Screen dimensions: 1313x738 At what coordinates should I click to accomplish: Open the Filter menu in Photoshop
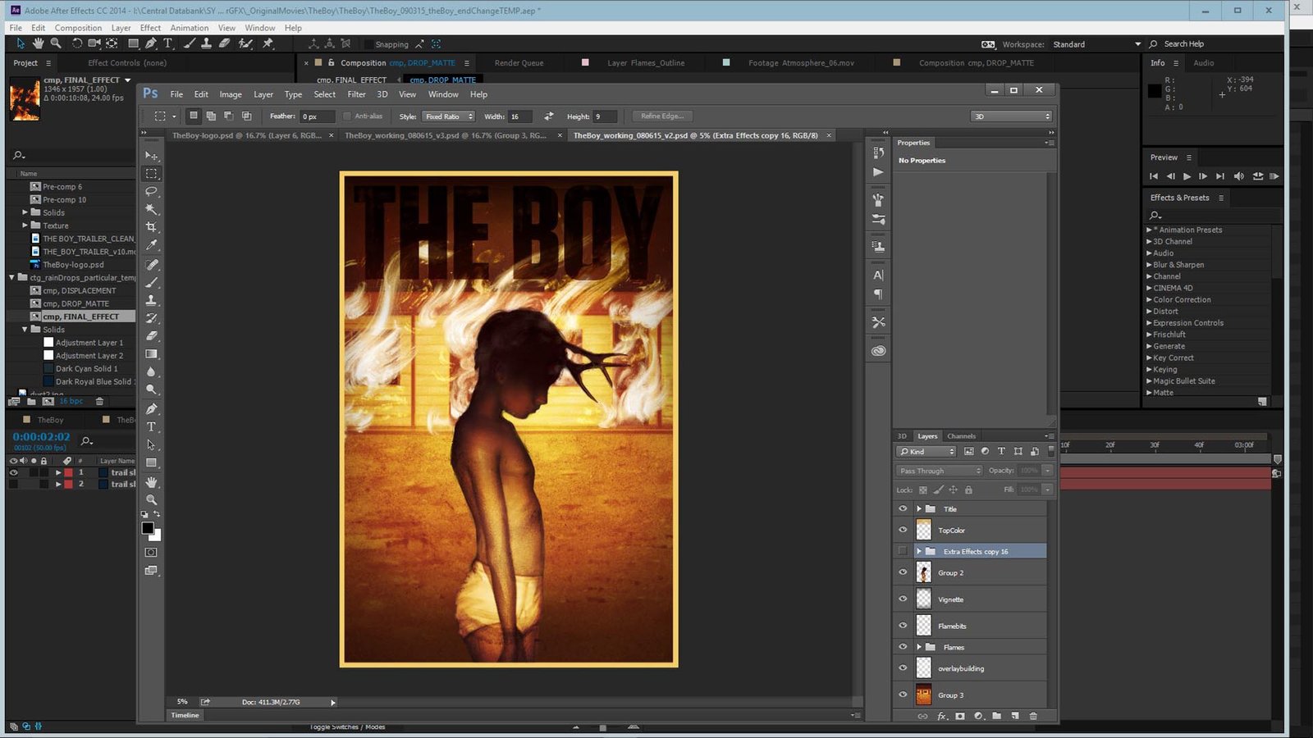pos(356,94)
